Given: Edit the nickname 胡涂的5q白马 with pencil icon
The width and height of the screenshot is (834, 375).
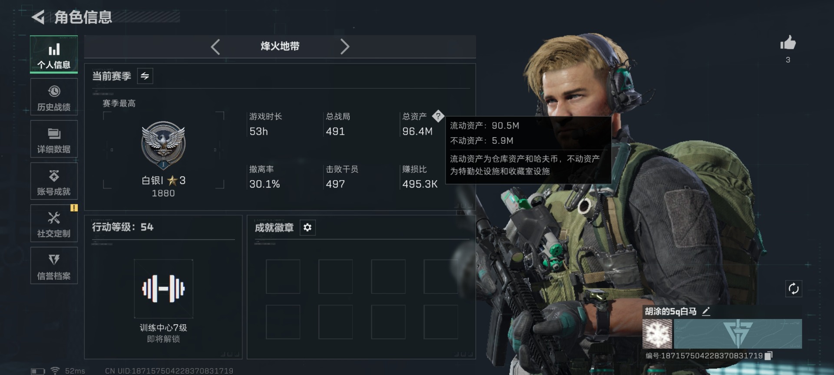Looking at the screenshot, I should pos(706,311).
